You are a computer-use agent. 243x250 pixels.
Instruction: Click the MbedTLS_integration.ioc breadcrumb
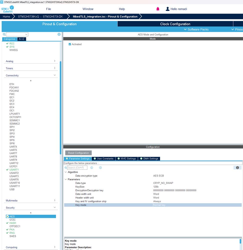(105, 17)
